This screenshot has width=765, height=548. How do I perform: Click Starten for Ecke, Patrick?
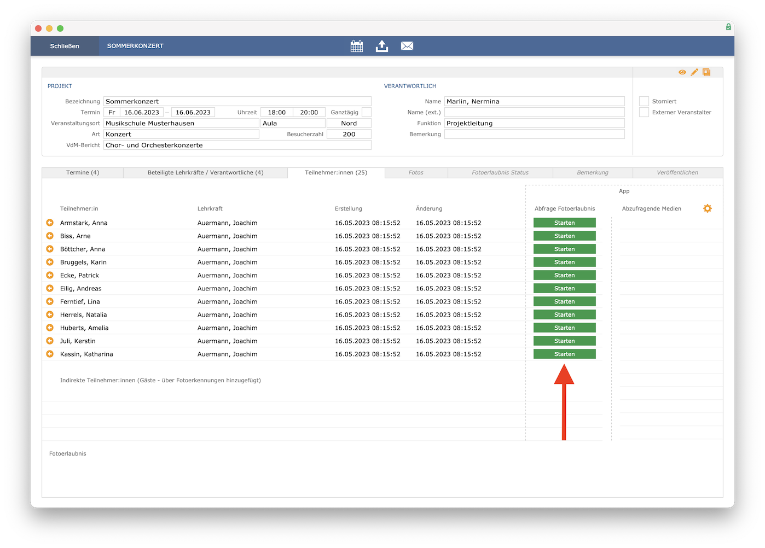(x=565, y=275)
